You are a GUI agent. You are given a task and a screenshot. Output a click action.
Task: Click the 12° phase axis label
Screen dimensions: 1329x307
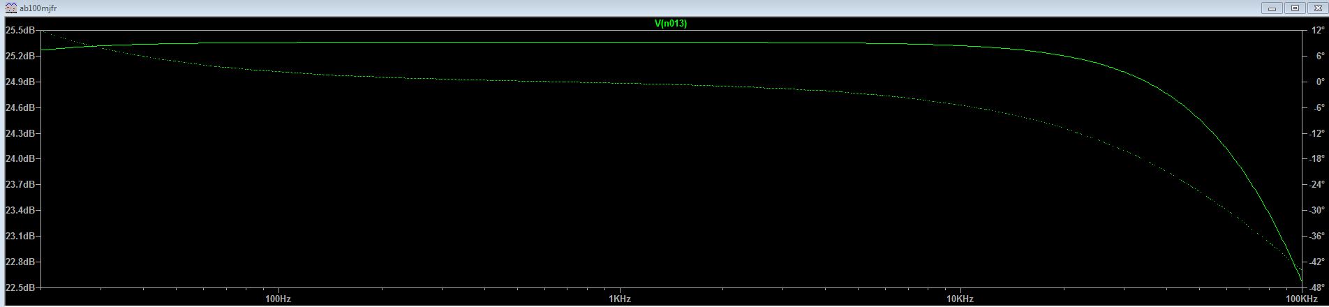tap(1317, 31)
